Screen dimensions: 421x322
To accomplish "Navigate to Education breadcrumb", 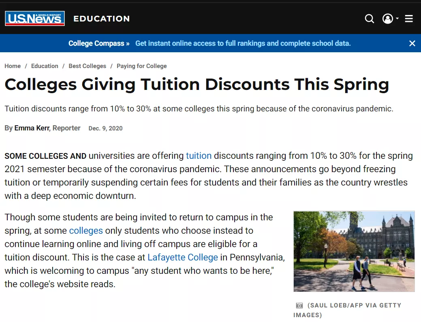I will (x=45, y=66).
